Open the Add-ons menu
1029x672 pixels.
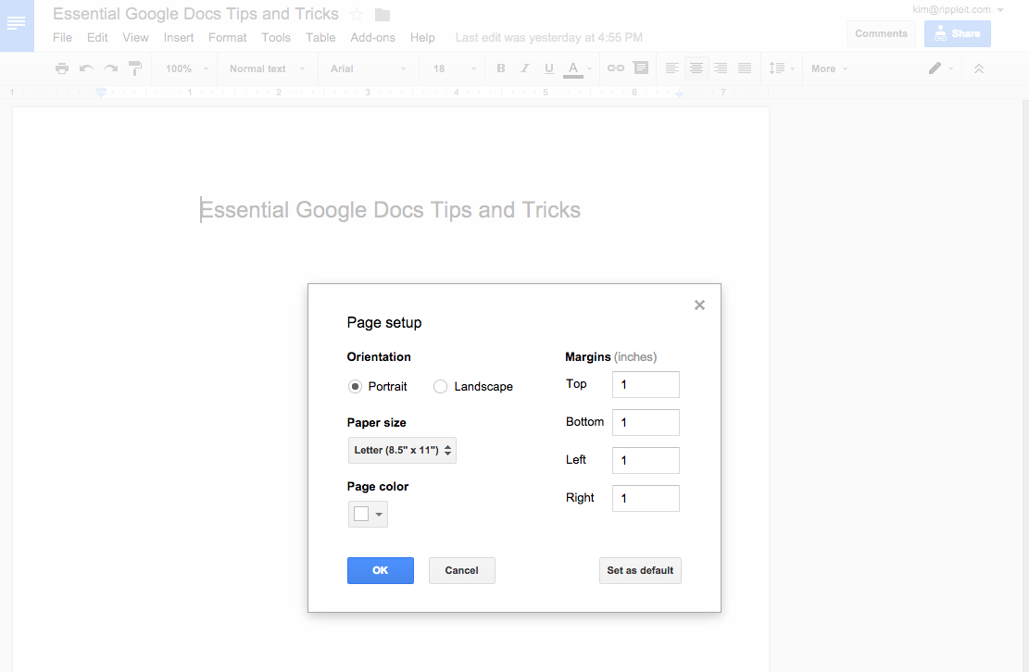372,37
